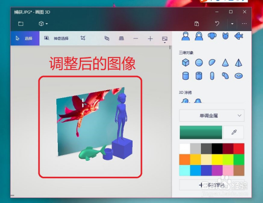Pick the hemisphere 3D object
263x203 pixels.
coord(212,63)
